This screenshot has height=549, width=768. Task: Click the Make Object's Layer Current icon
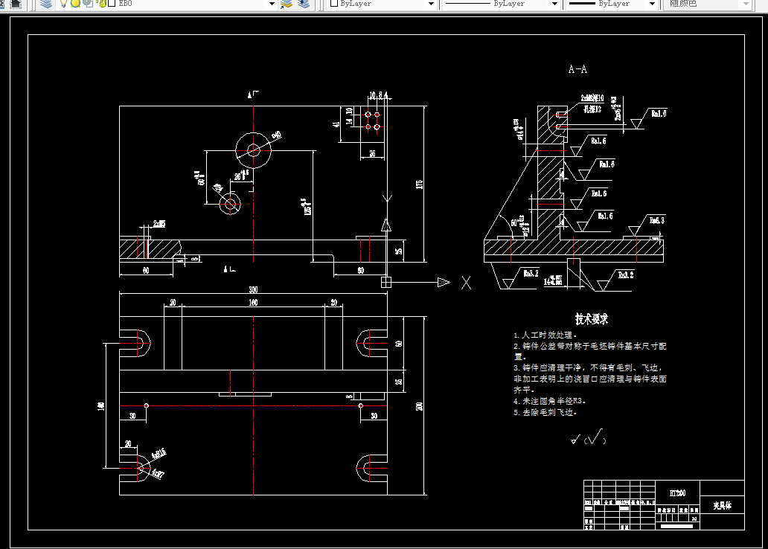(286, 4)
